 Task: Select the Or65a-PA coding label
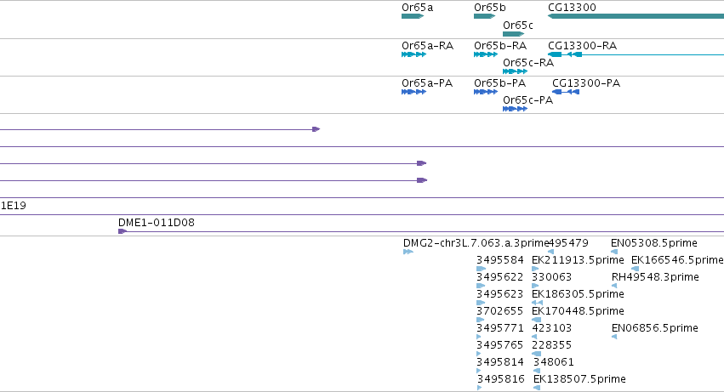[427, 83]
